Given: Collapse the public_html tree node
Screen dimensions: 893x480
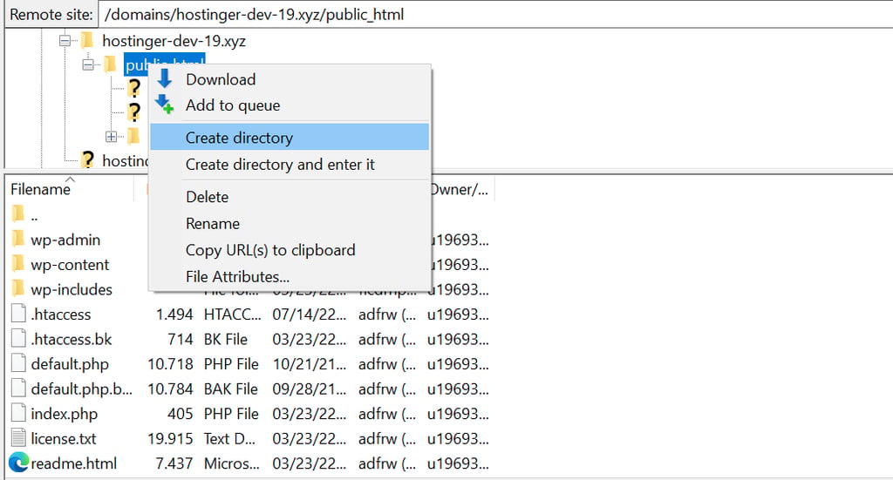Looking at the screenshot, I should 88,64.
